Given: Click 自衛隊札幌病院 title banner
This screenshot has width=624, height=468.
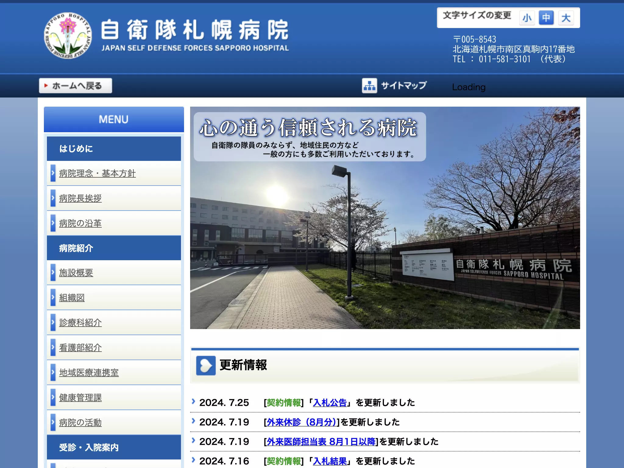Looking at the screenshot, I should tap(195, 35).
